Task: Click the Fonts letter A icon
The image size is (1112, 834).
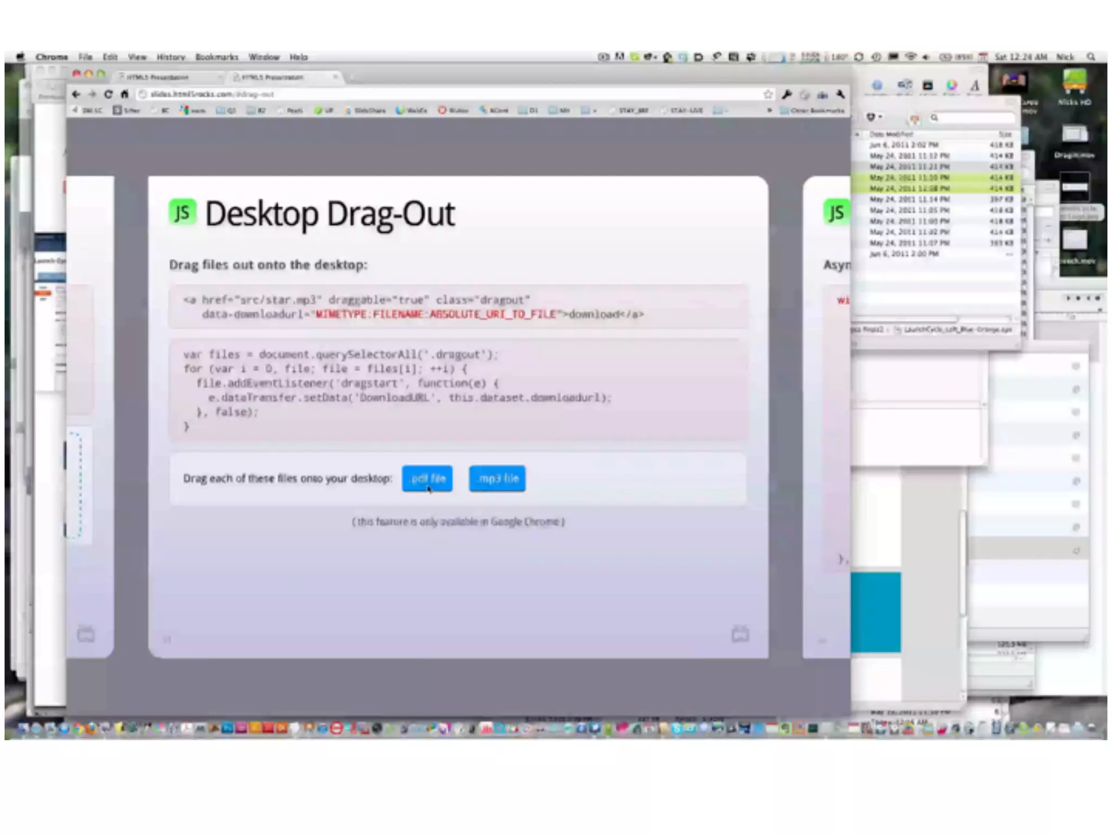Action: coord(975,86)
